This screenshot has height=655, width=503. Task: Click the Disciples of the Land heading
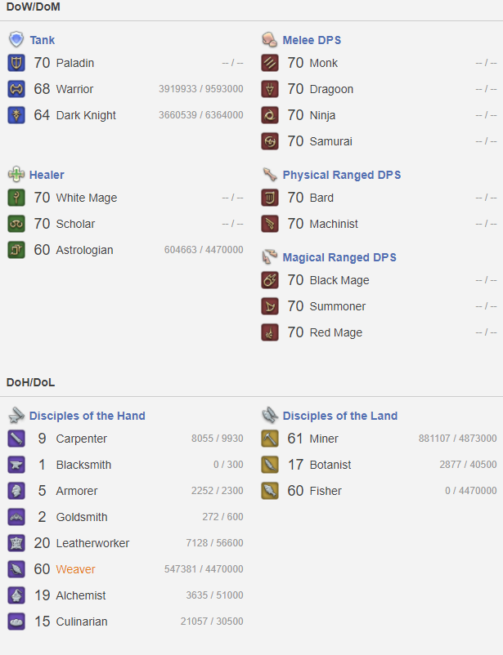click(x=339, y=416)
